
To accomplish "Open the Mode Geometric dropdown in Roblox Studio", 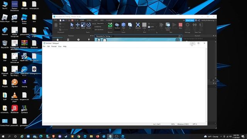I will click(101, 24).
